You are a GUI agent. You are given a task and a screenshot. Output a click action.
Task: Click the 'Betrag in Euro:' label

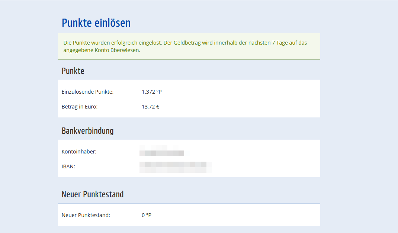[79, 107]
